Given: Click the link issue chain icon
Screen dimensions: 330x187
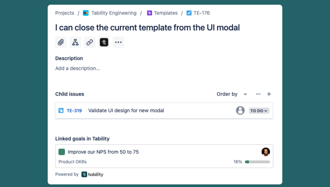Looking at the screenshot, I should tap(90, 42).
